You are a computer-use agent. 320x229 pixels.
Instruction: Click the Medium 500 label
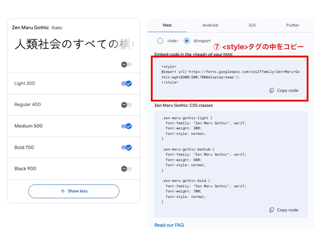pyautogui.click(x=28, y=126)
